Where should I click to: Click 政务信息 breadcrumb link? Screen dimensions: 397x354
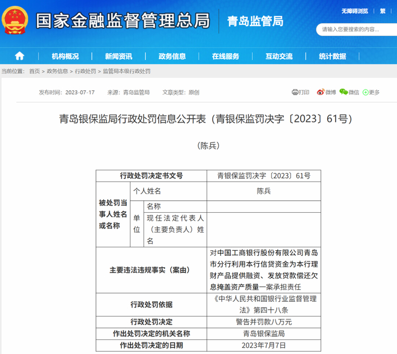click(x=57, y=71)
